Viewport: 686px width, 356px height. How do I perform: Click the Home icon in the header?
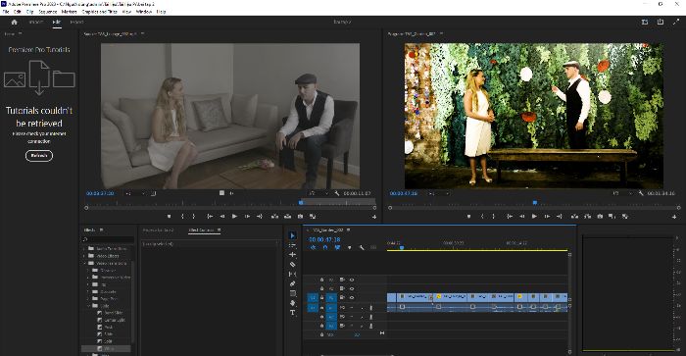coord(14,22)
